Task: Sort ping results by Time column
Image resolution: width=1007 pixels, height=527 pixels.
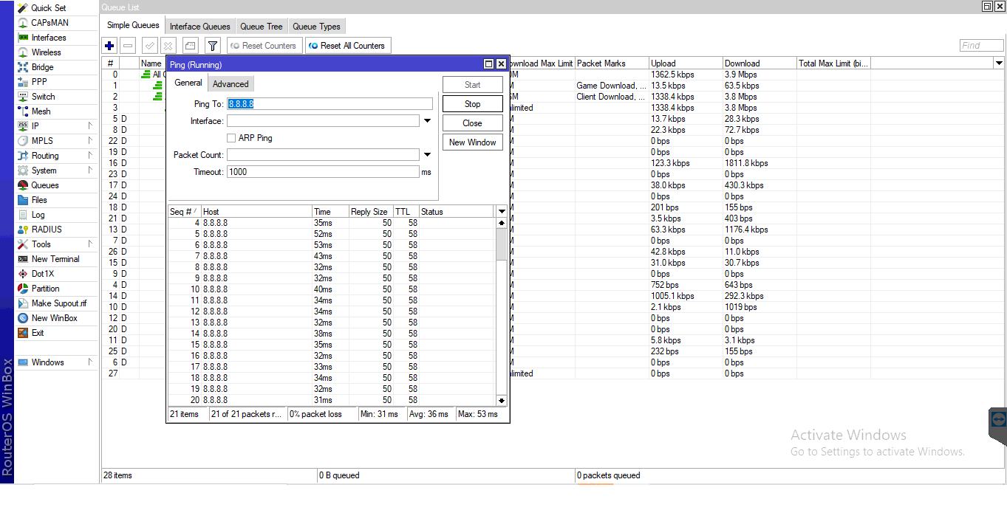Action: pyautogui.click(x=330, y=212)
